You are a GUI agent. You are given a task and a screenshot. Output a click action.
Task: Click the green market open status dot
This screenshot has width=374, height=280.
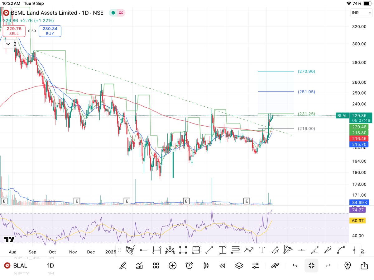113,13
